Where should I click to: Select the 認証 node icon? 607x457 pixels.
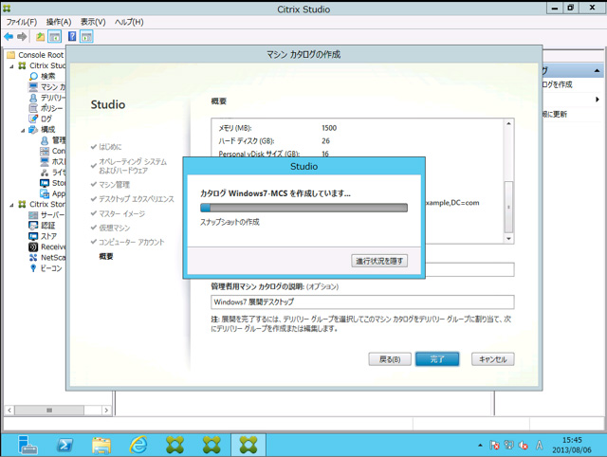34,226
